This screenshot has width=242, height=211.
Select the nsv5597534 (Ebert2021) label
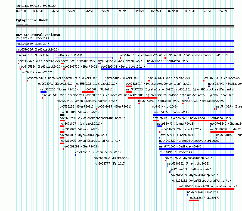pos(45,78)
